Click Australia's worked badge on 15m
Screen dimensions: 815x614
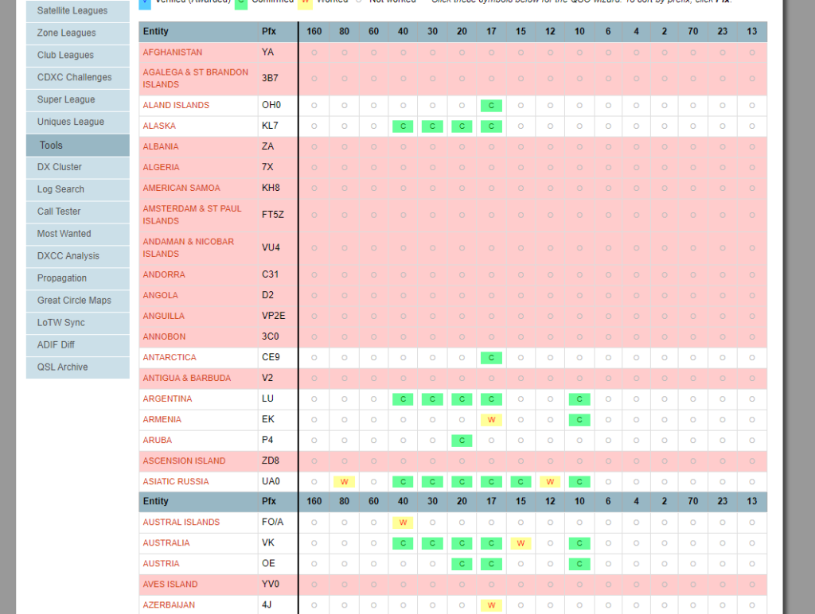coord(521,543)
